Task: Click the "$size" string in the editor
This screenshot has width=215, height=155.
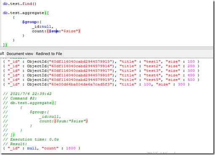Action: [69, 31]
